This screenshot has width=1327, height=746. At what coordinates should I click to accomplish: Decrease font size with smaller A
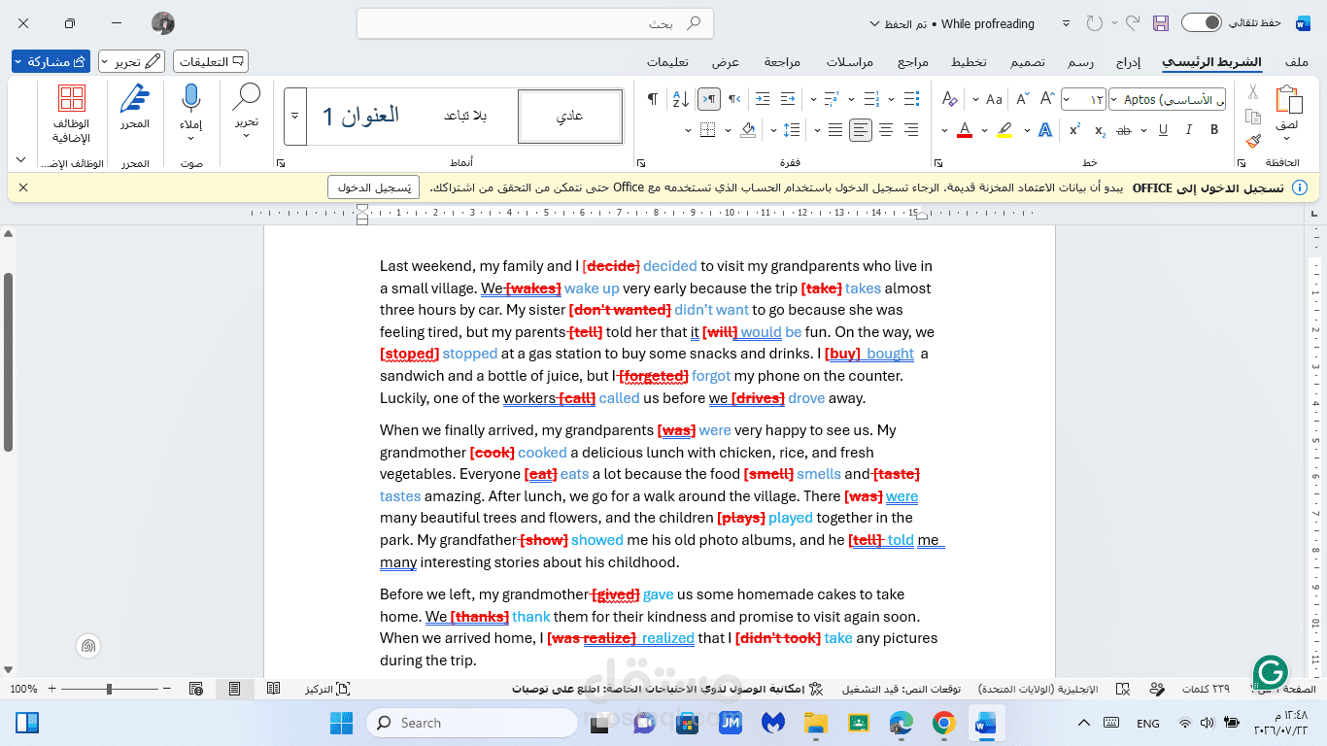point(1022,99)
